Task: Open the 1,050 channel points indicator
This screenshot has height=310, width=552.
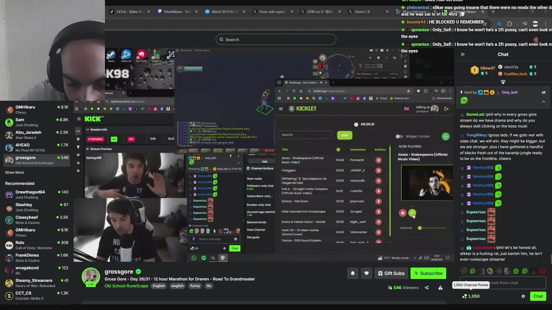Action: click(x=470, y=296)
